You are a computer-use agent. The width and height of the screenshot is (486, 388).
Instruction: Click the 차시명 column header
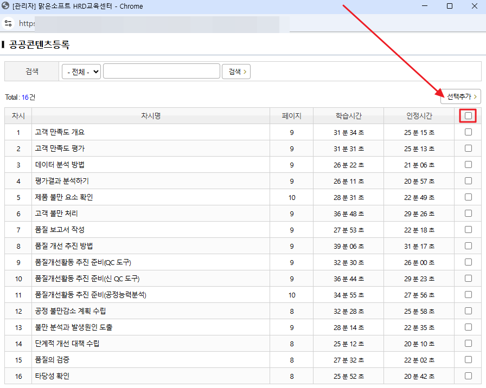[x=151, y=116]
